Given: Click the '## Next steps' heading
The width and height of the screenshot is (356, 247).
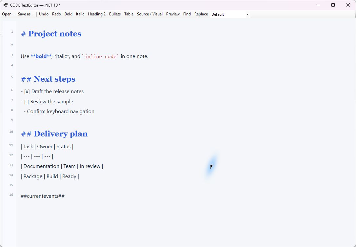Looking at the screenshot, I should [x=48, y=79].
